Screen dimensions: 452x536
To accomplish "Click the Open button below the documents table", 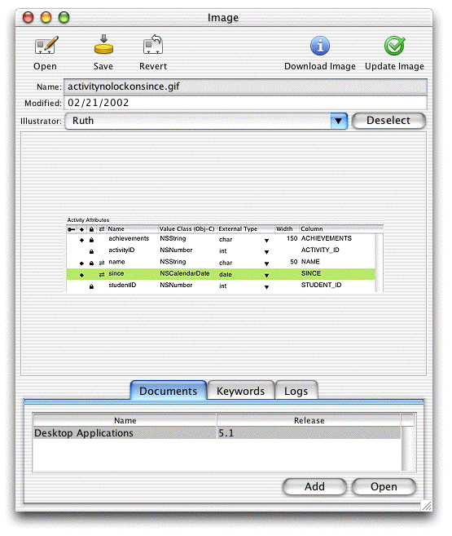I will tap(384, 486).
